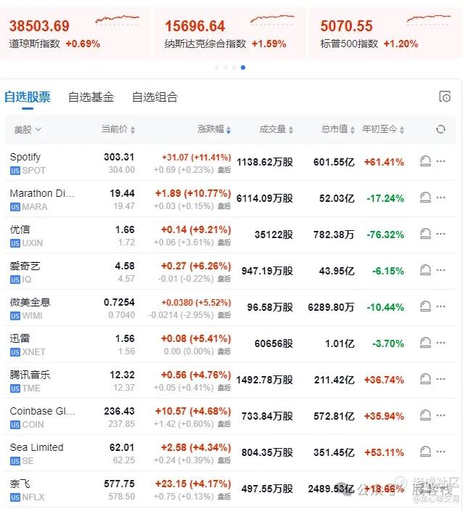Image resolution: width=468 pixels, height=509 pixels.
Task: Set alert bell for UXIN row
Action: coord(425,234)
